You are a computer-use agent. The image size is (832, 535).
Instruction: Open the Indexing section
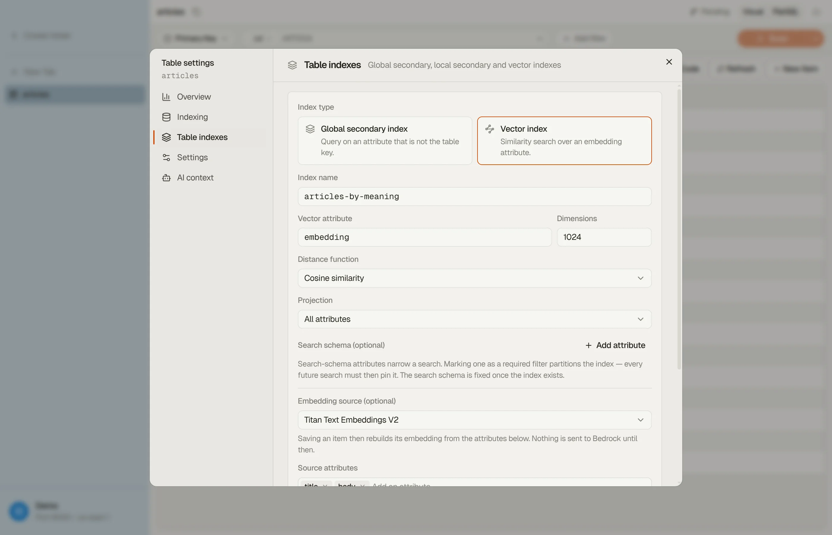click(210, 117)
